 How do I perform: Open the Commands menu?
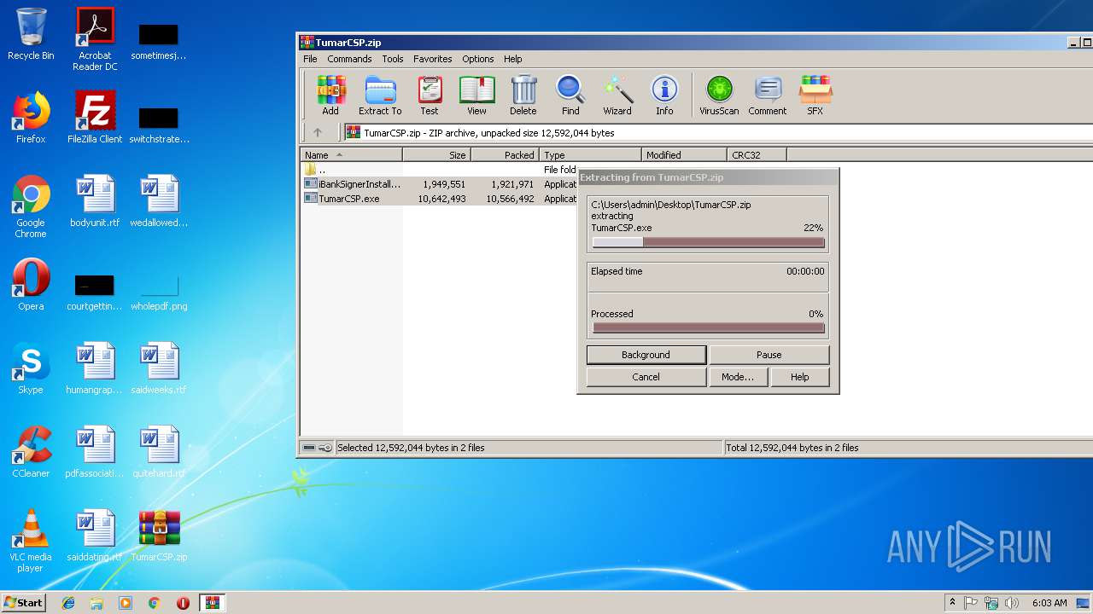349,59
